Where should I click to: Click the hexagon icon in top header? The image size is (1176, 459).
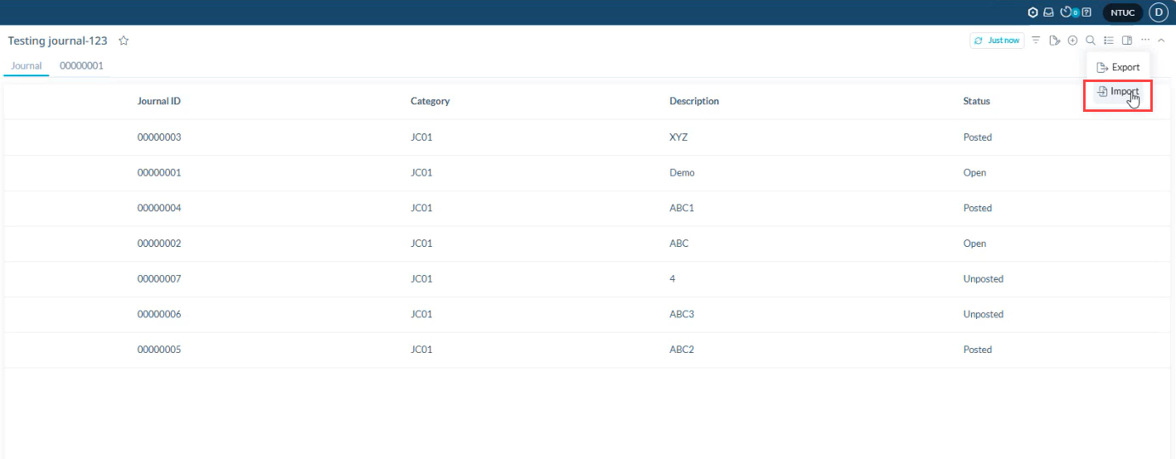point(1033,12)
